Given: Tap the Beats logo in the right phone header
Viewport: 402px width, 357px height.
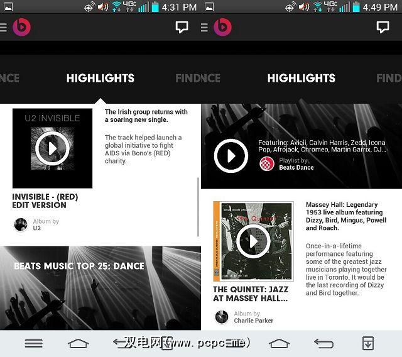Looking at the screenshot, I should click(222, 27).
